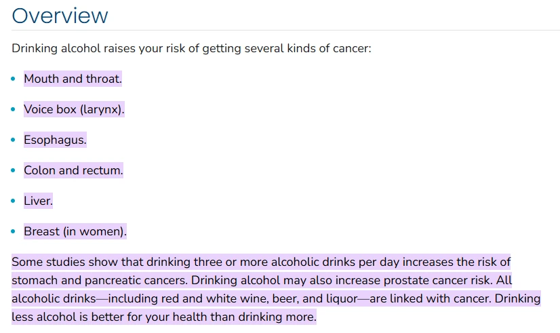Select the "Liver." list item

pyautogui.click(x=38, y=201)
